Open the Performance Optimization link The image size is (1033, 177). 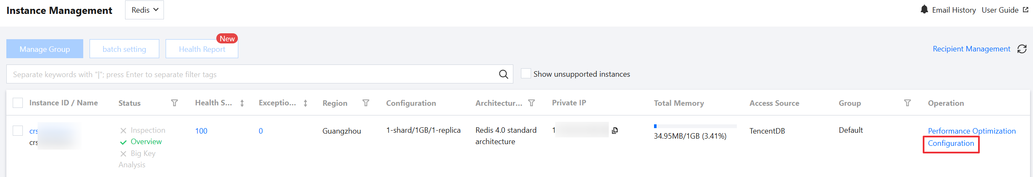tap(971, 131)
